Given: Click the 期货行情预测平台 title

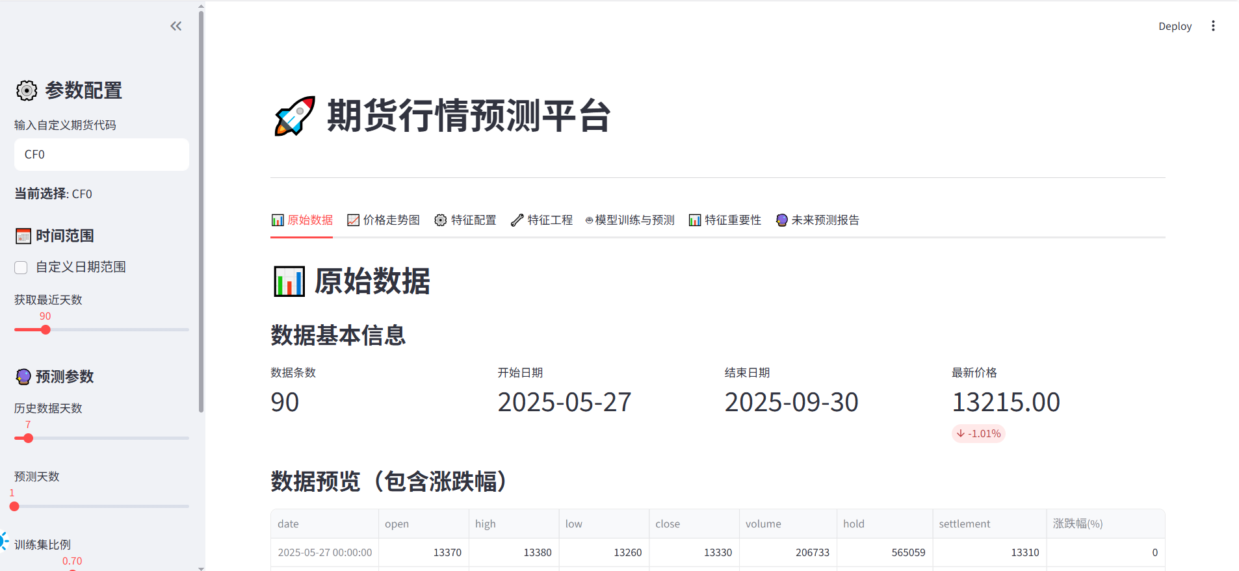Looking at the screenshot, I should coord(469,116).
